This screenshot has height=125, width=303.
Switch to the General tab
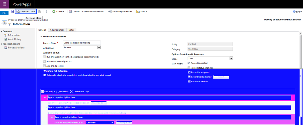tap(42, 30)
